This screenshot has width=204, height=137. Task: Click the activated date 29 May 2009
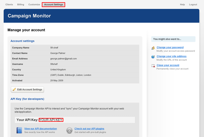point(57,81)
